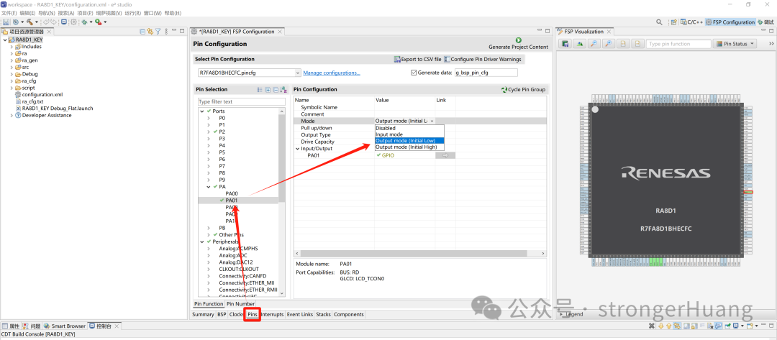The height and width of the screenshot is (340, 777).
Task: Toggle link with editor in project explorer
Action: click(x=150, y=32)
